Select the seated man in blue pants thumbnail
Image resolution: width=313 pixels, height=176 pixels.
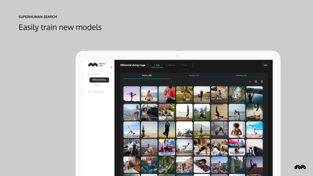tap(149, 165)
